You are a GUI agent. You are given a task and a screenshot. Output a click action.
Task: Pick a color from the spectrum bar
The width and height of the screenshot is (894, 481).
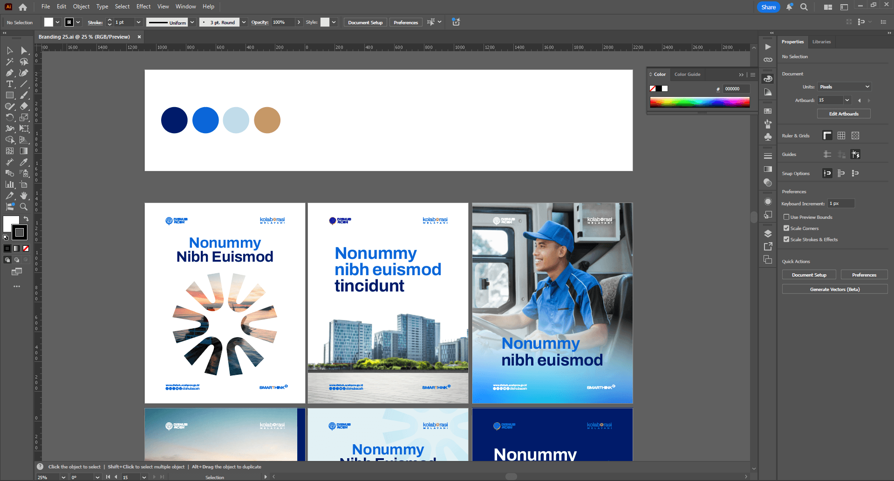coord(699,102)
